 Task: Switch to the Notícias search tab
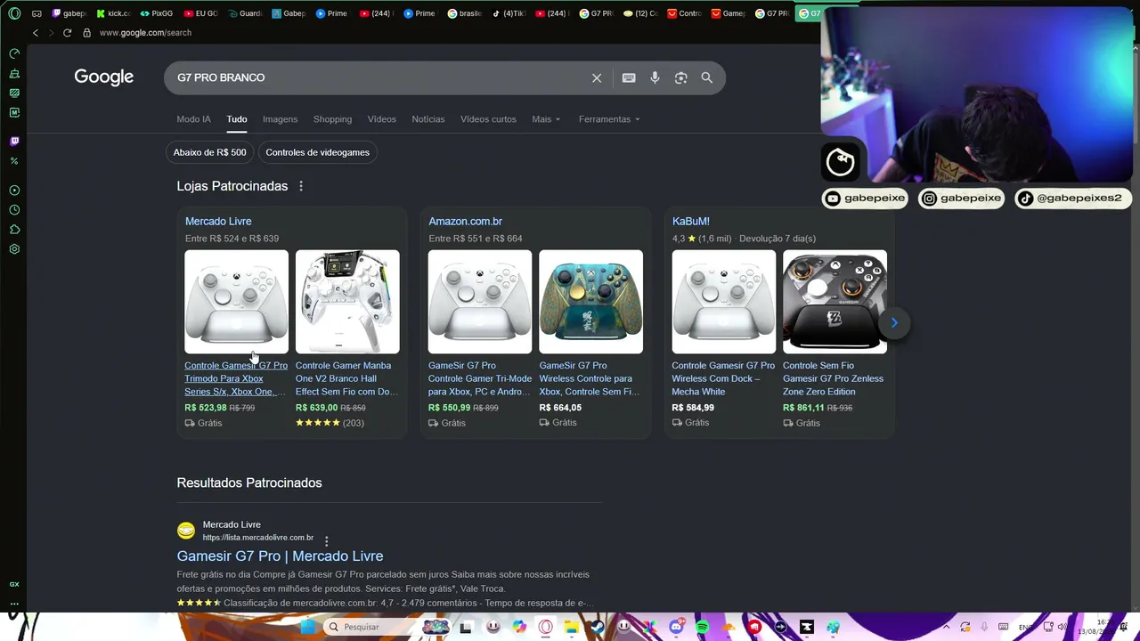(427, 119)
